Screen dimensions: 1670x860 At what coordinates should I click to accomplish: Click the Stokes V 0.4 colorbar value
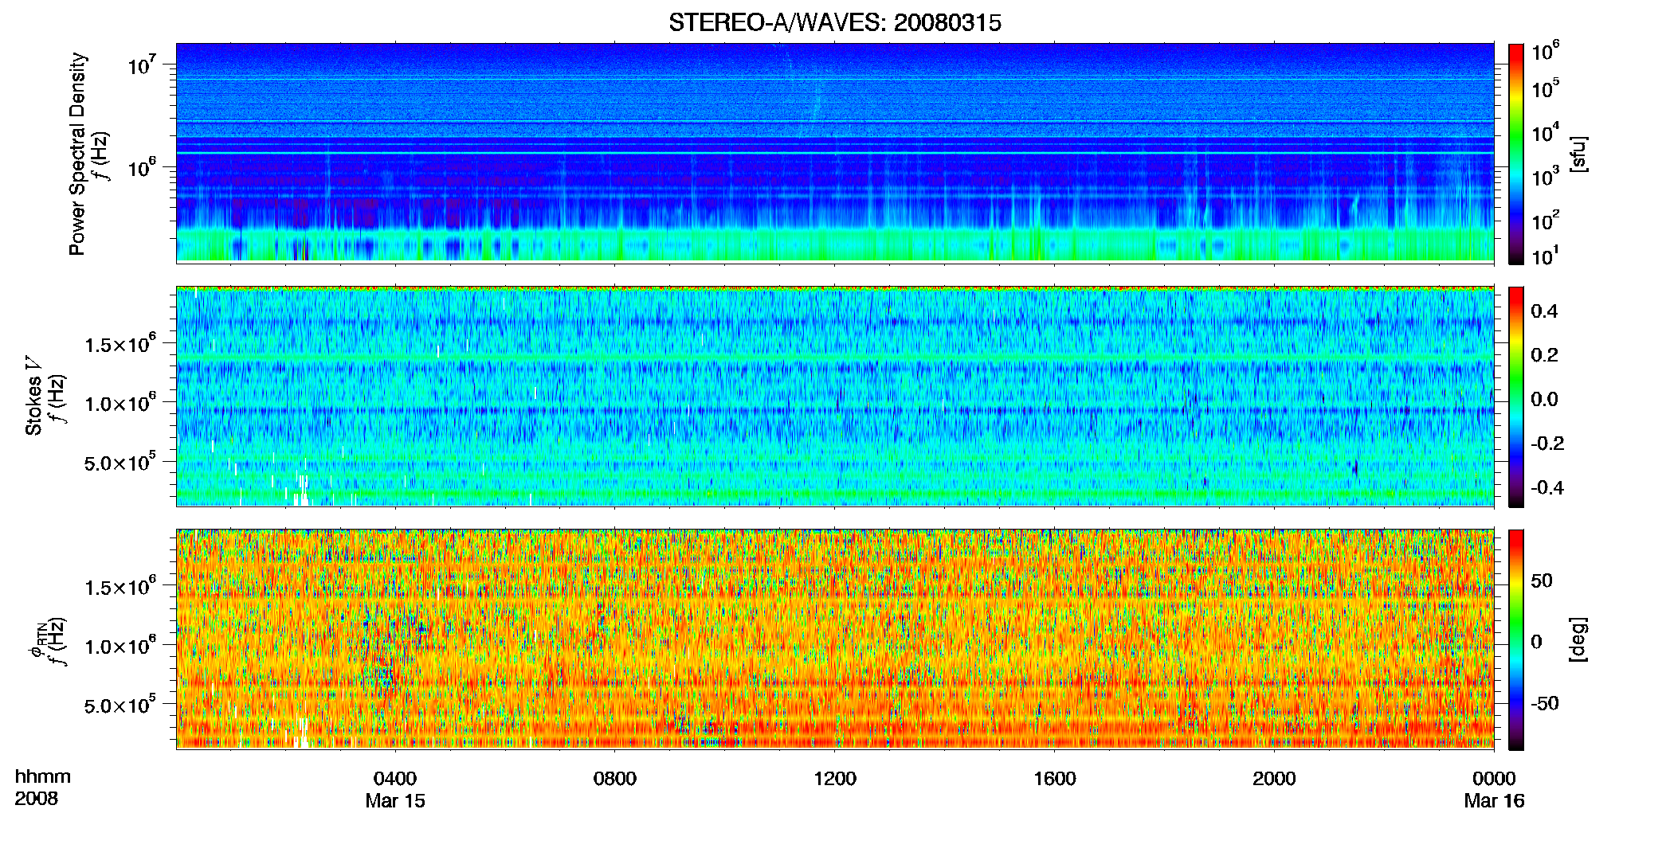tap(1544, 311)
